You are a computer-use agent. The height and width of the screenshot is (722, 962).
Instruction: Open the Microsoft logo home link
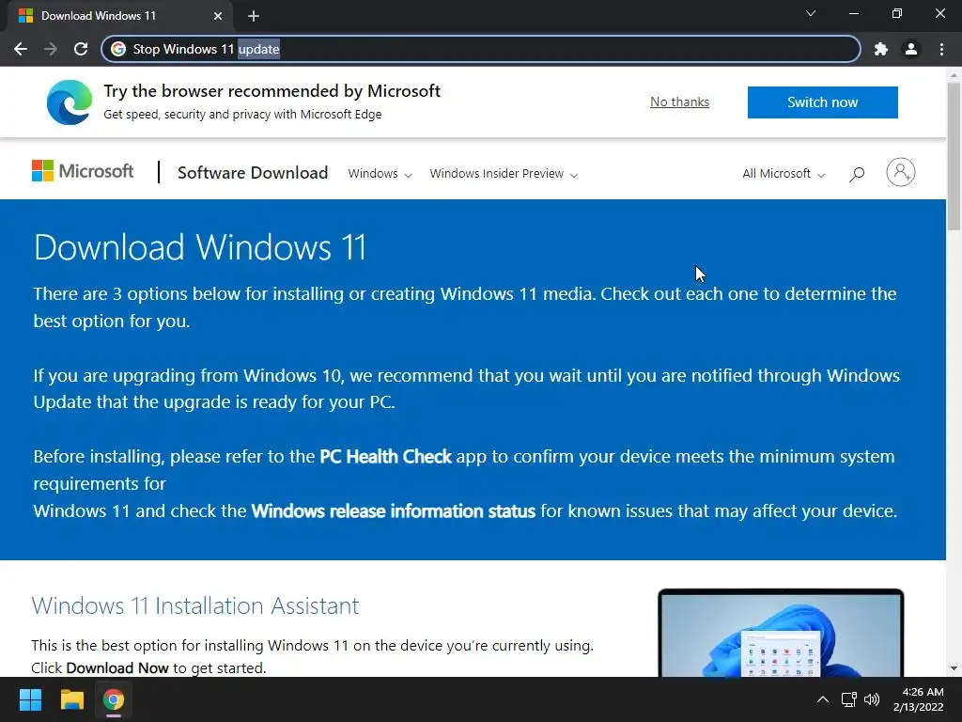[83, 171]
